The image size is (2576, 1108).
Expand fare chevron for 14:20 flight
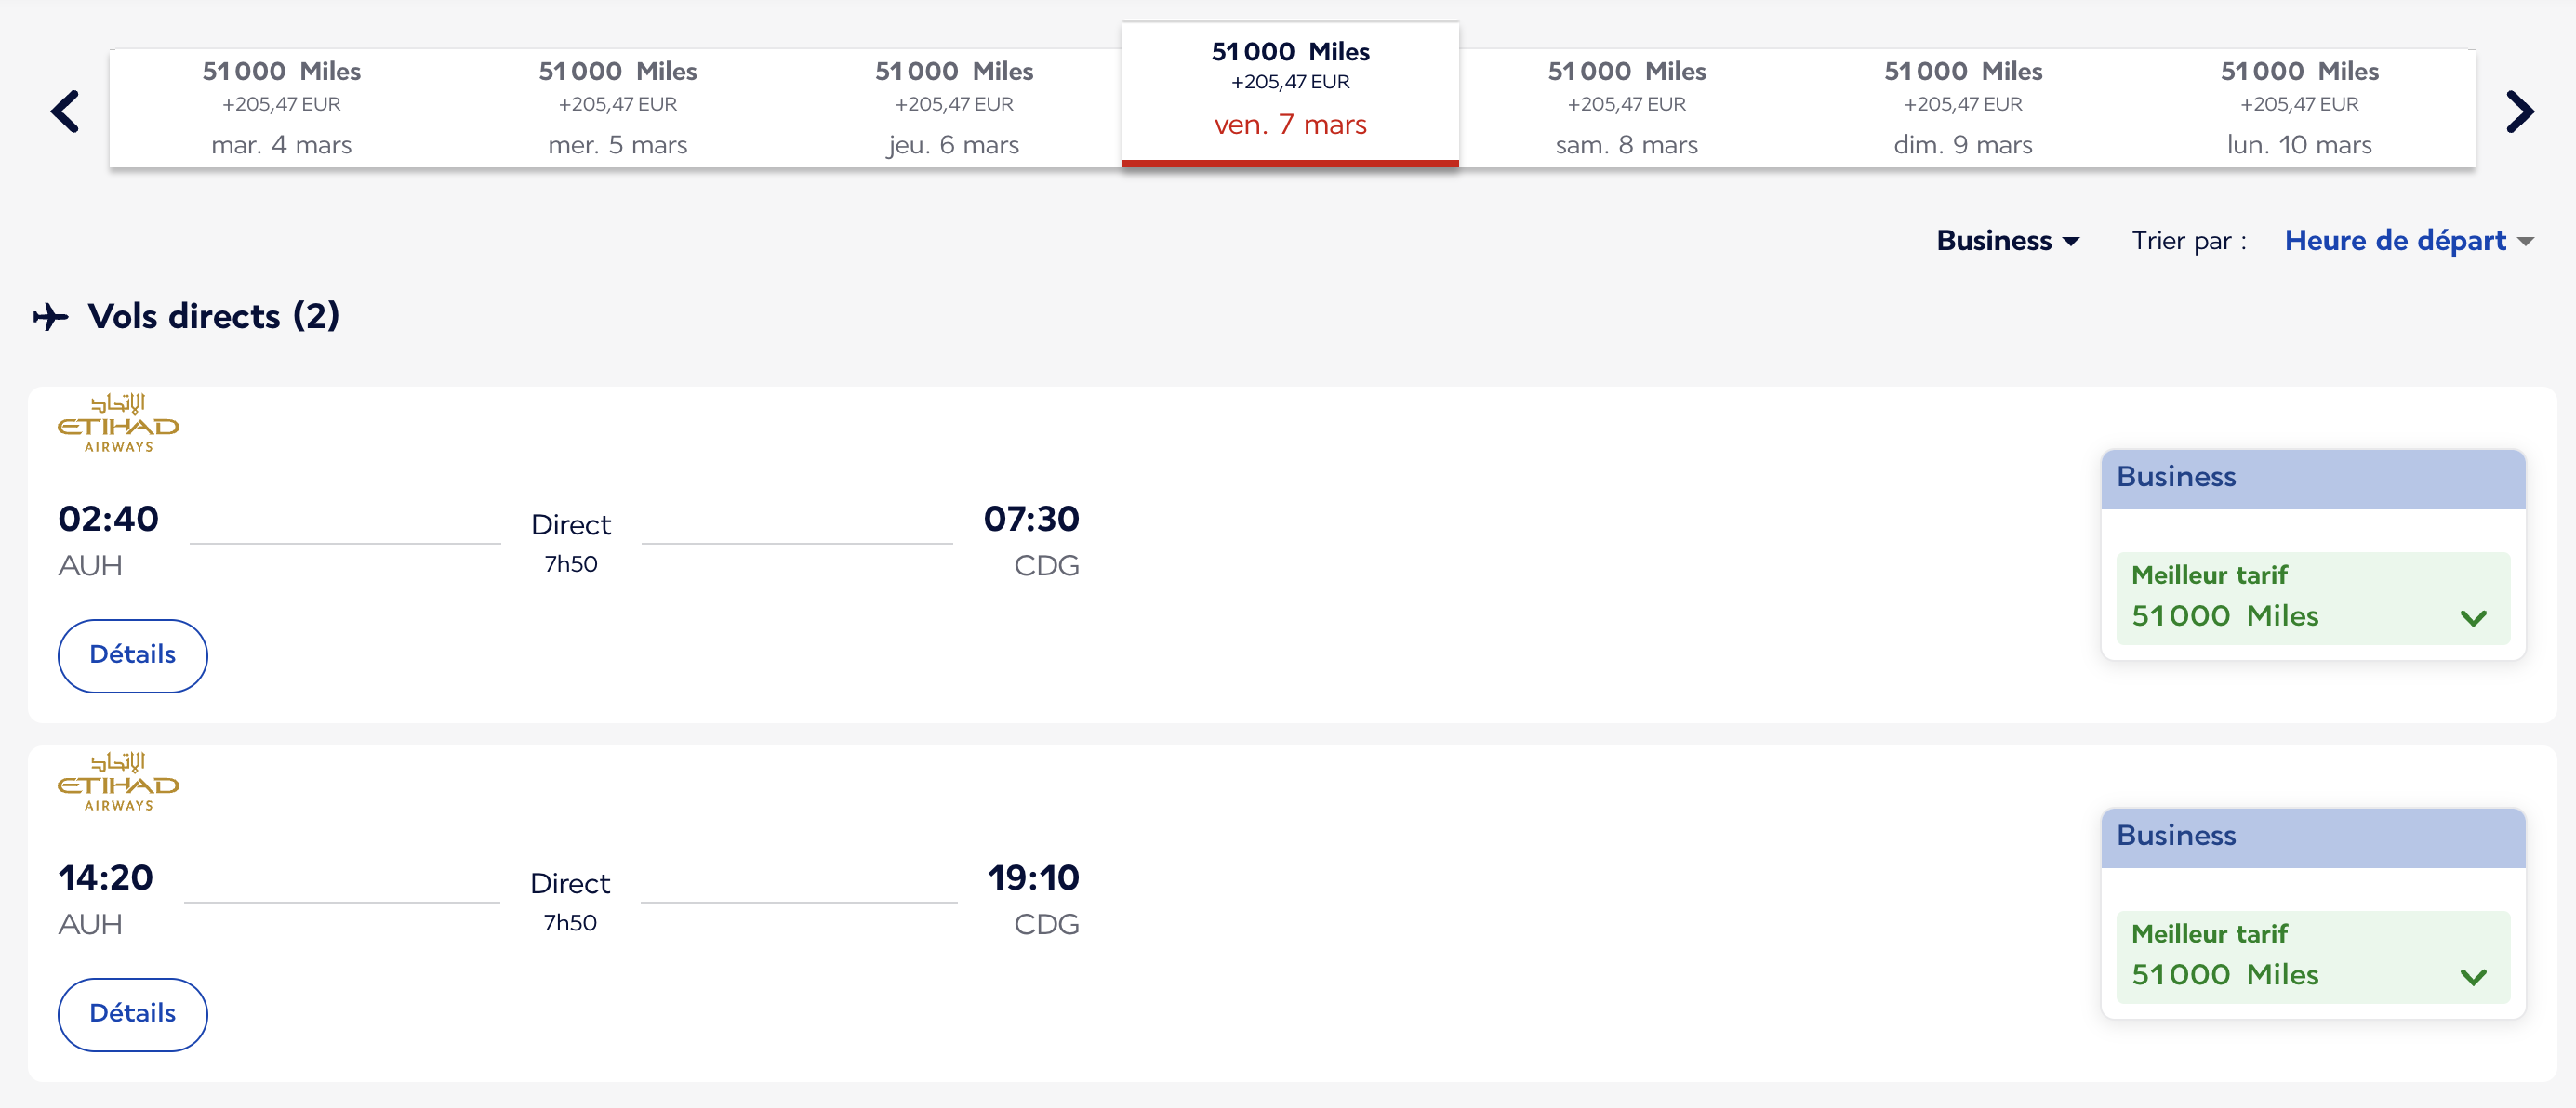point(2473,976)
